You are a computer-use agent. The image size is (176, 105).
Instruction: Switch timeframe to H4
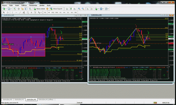[64, 12]
